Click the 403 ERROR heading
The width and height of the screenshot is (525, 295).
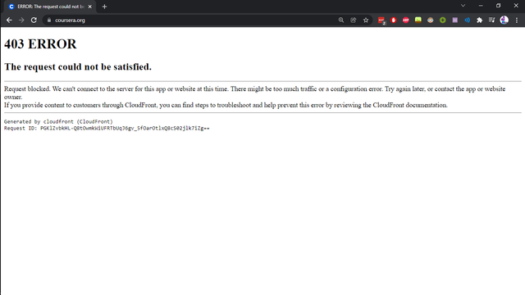tap(40, 44)
